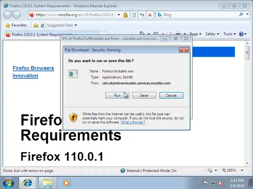Image resolution: width=253 pixels, height=189 pixels.
Task: Click the Refresh page icon
Action: 142,15
